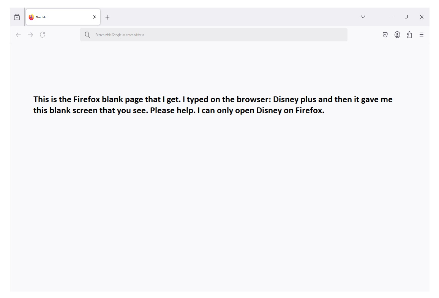Close the New Tab tab

click(95, 17)
